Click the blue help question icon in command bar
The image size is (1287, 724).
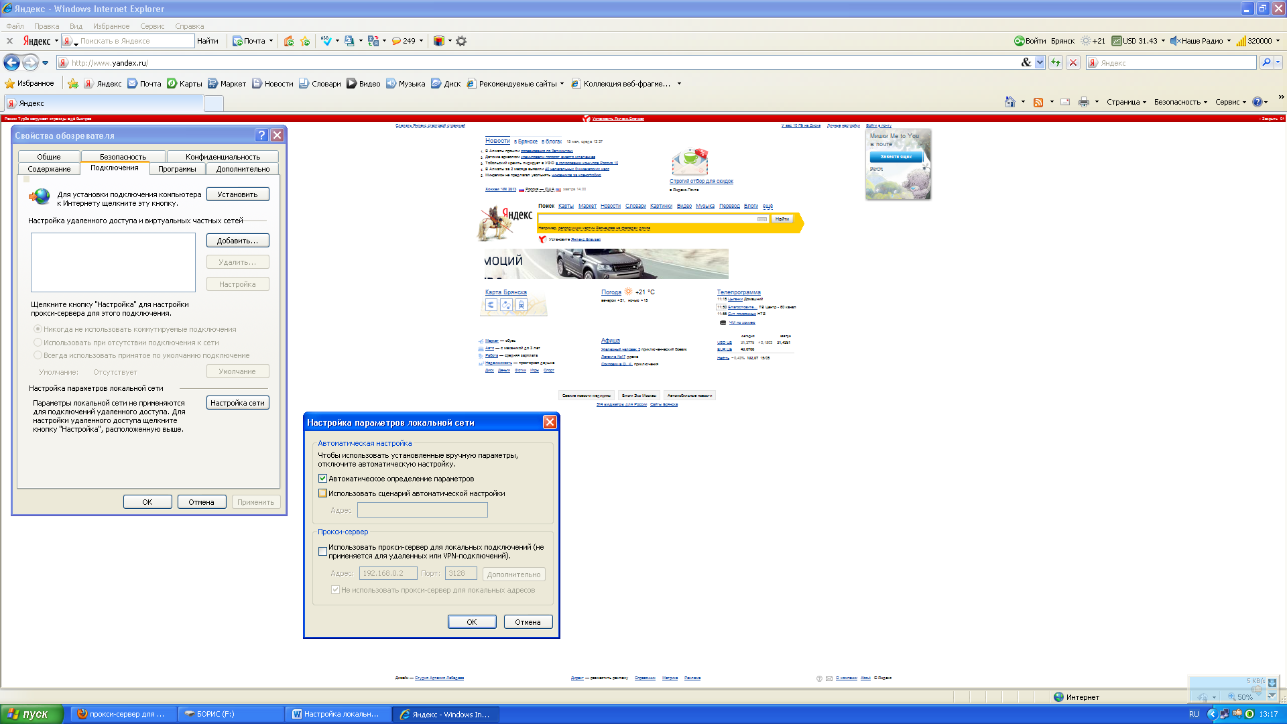point(1258,102)
